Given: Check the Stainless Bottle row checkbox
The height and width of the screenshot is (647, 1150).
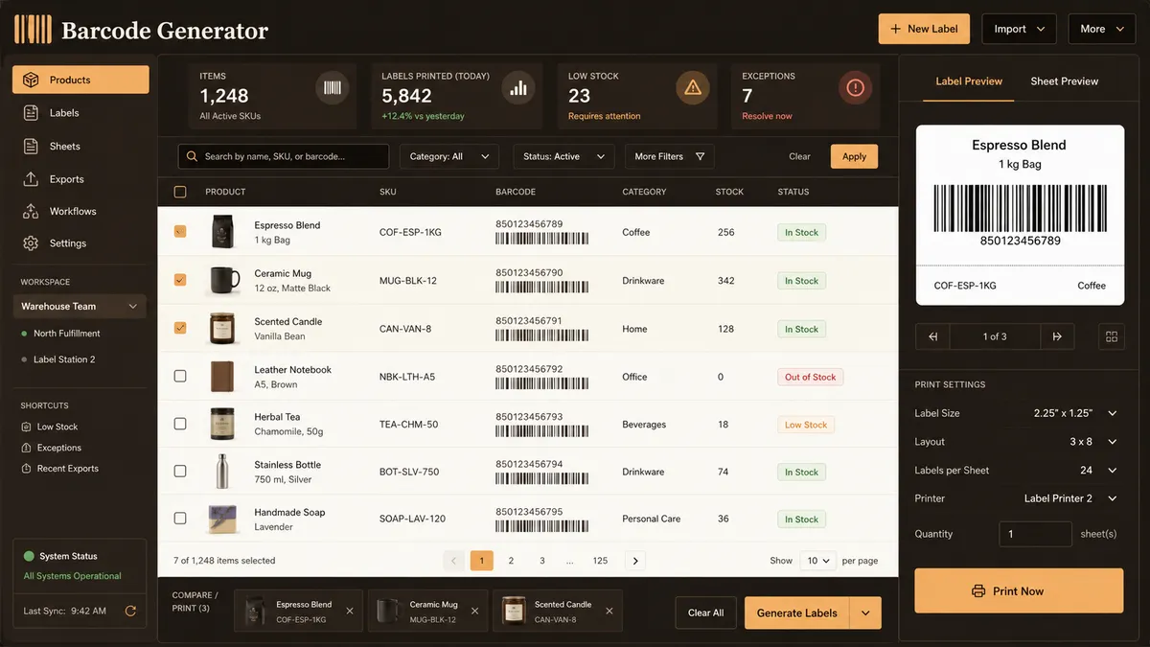Looking at the screenshot, I should 180,472.
